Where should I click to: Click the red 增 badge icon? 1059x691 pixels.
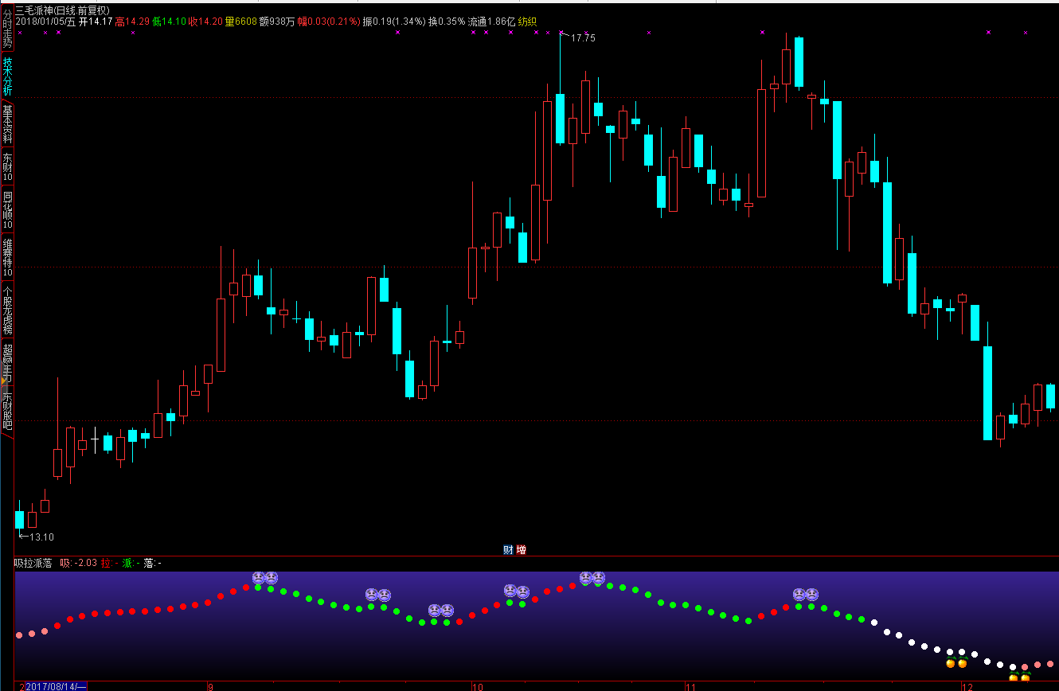pos(521,549)
